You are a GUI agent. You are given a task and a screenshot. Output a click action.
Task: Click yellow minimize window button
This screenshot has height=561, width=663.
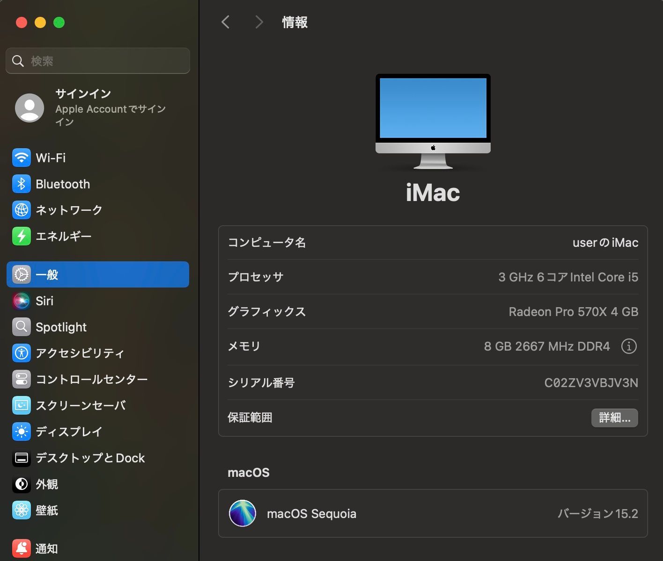40,22
